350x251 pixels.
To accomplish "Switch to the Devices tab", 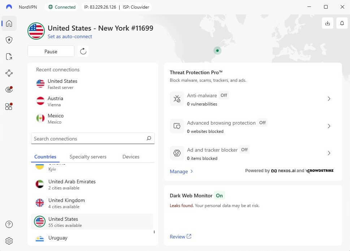I will [131, 157].
